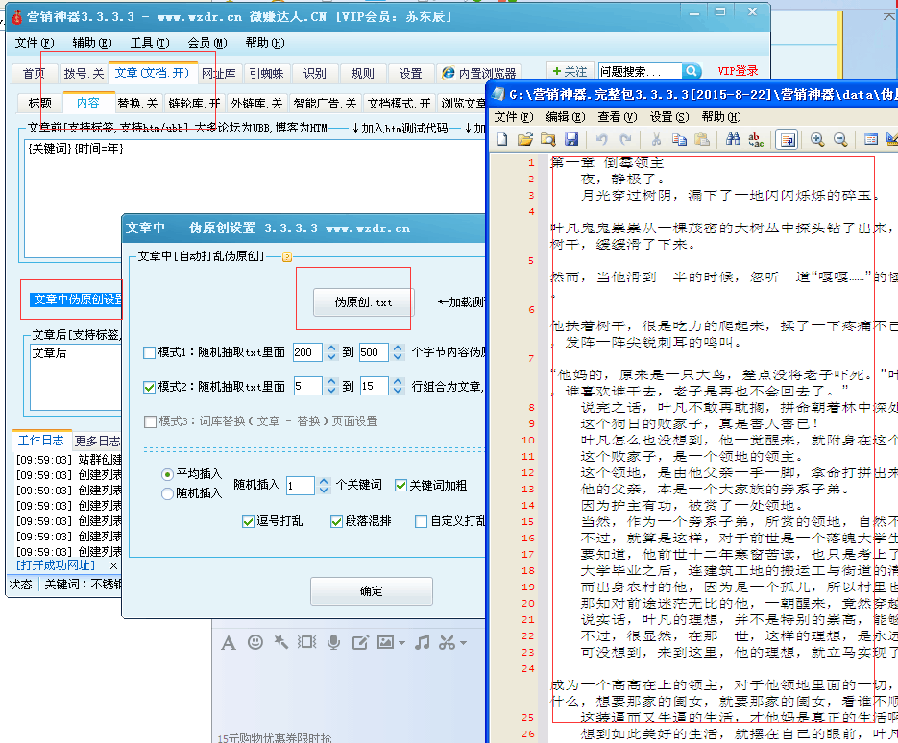Viewport: 898px width, 743px height.
Task: Enable the 模式1 checkbox
Action: (149, 353)
